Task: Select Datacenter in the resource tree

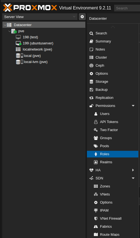Action: coord(44,25)
